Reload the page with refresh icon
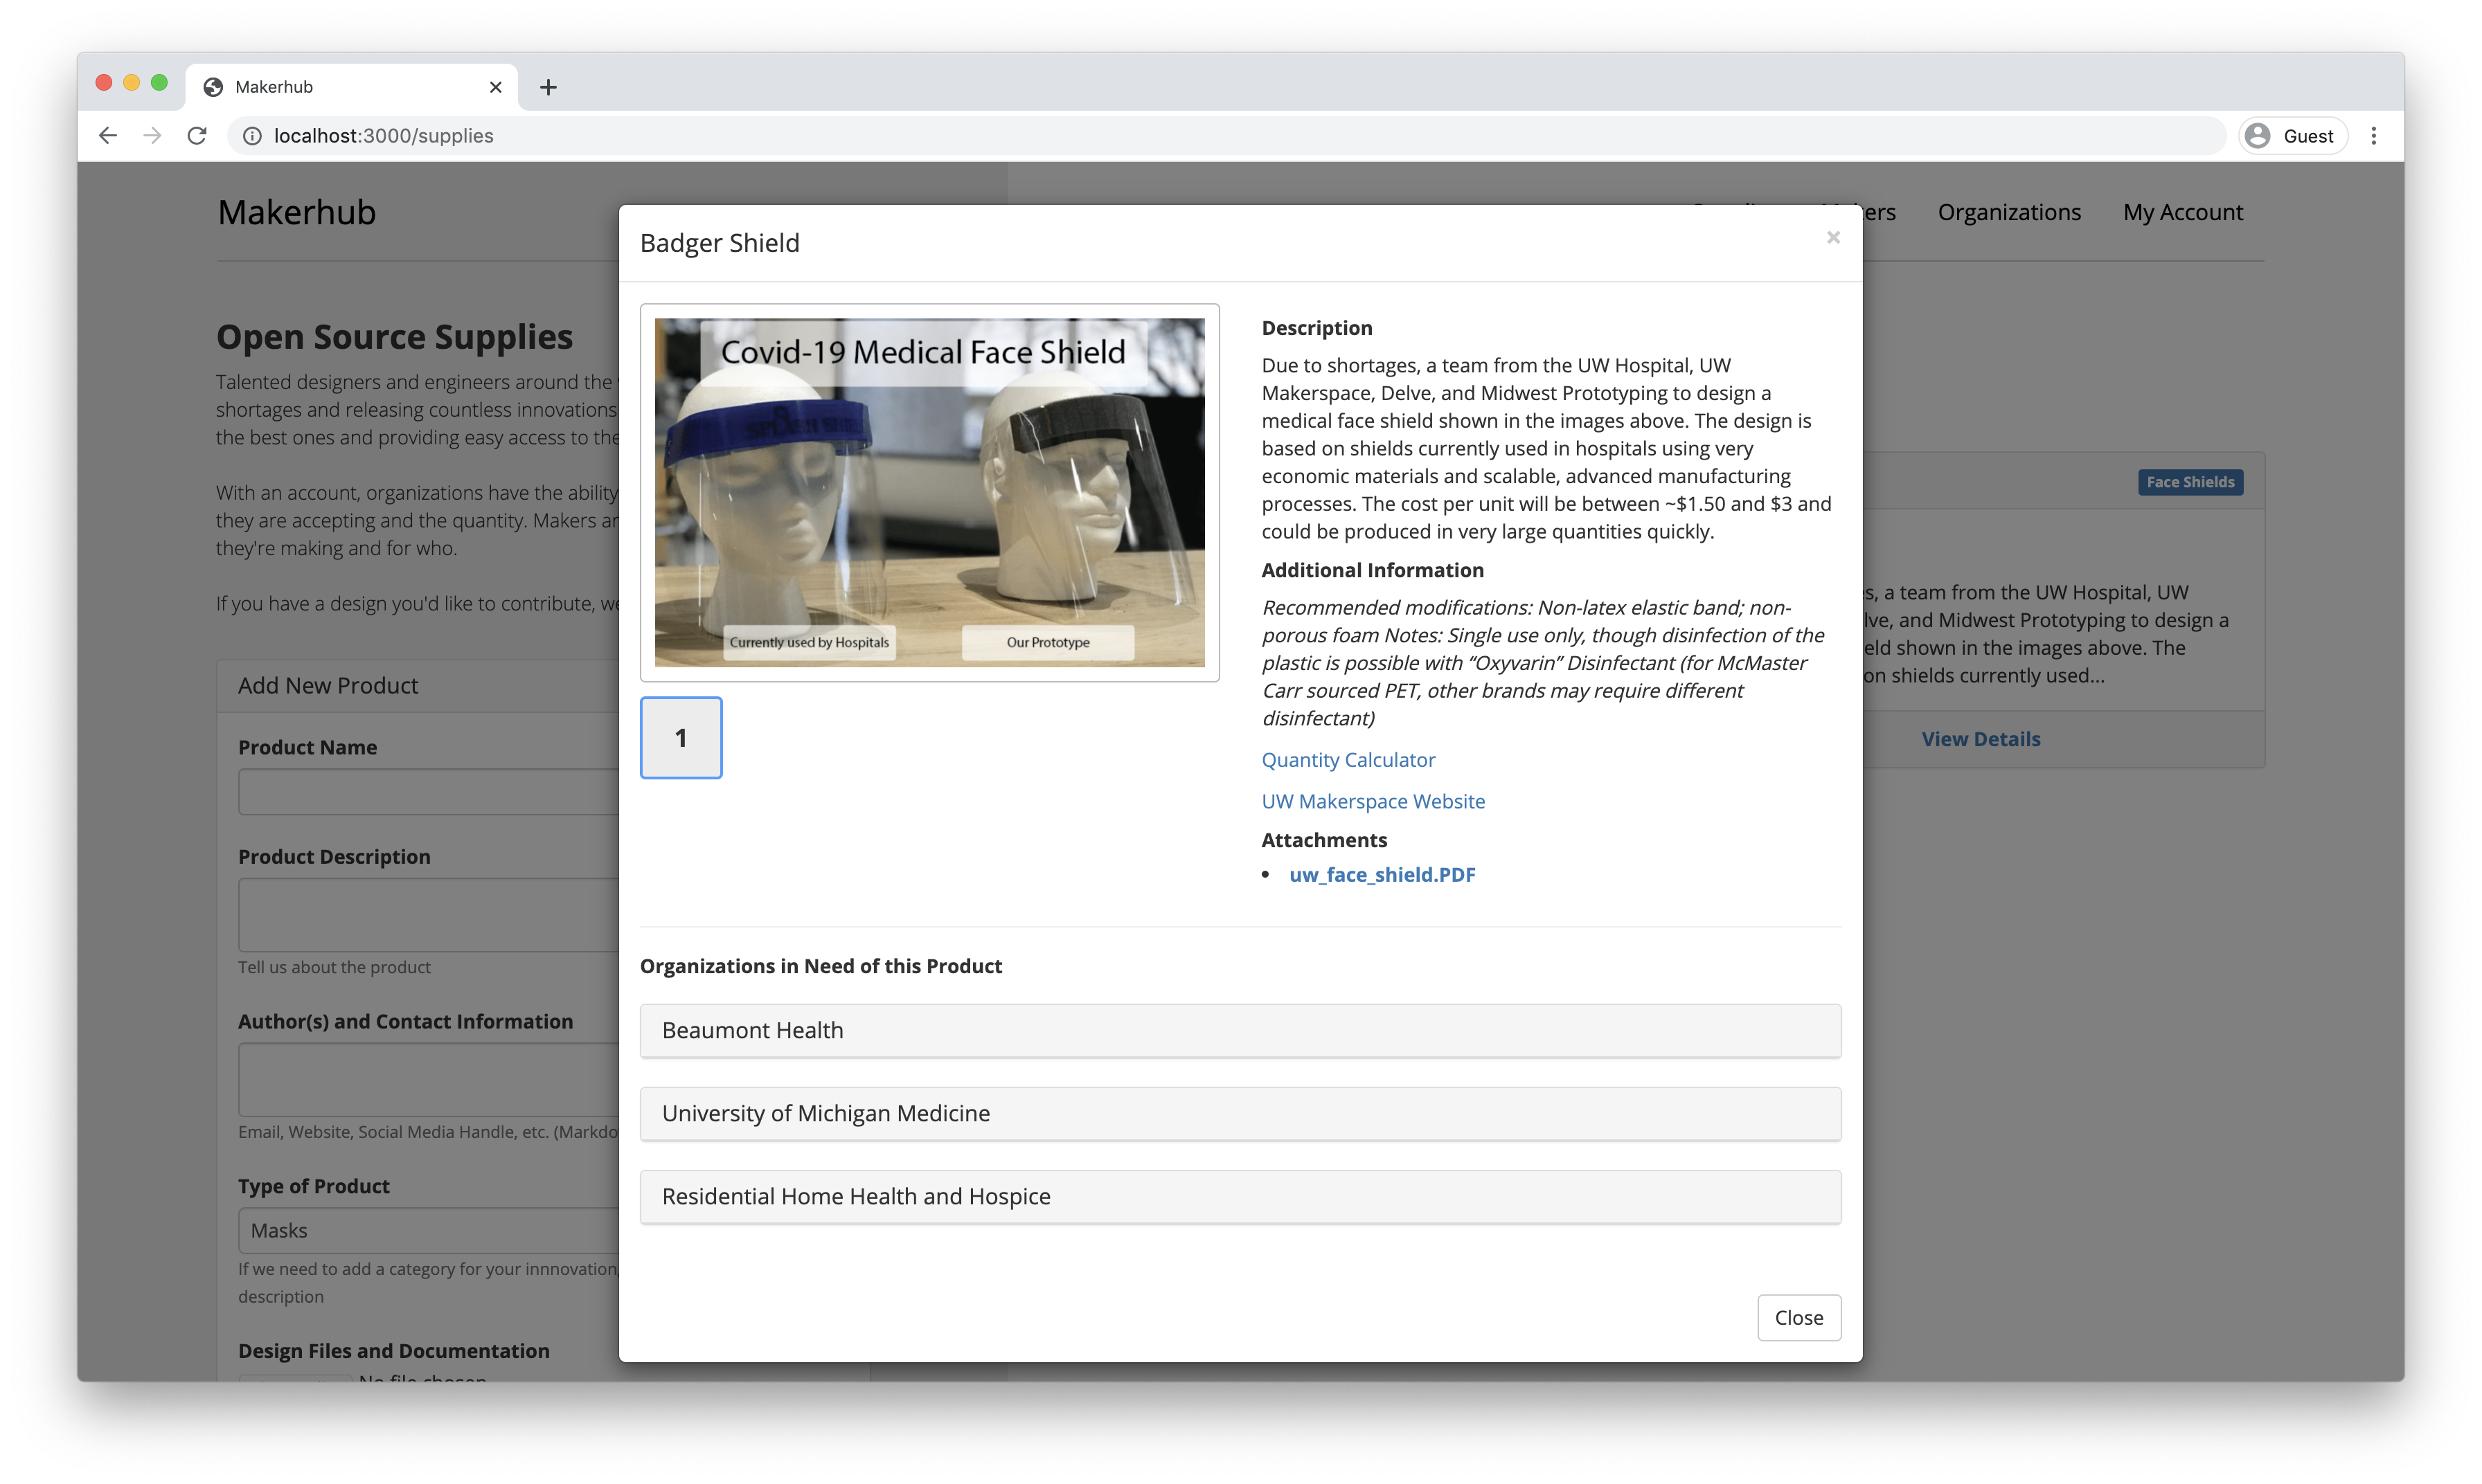 [x=197, y=136]
